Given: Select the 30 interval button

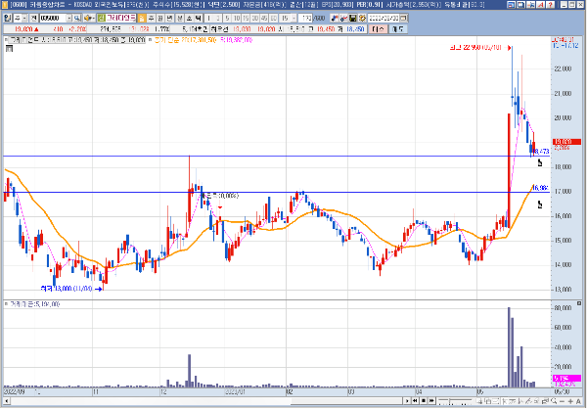Looking at the screenshot, I should [255, 19].
